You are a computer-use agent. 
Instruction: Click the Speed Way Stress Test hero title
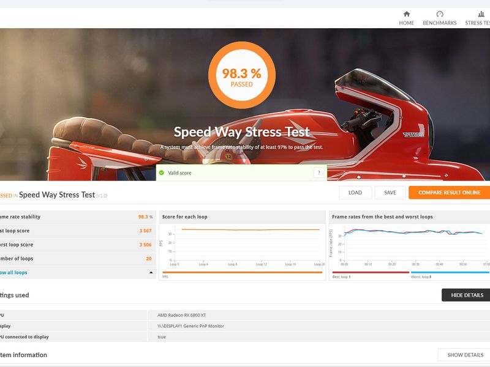click(x=241, y=132)
